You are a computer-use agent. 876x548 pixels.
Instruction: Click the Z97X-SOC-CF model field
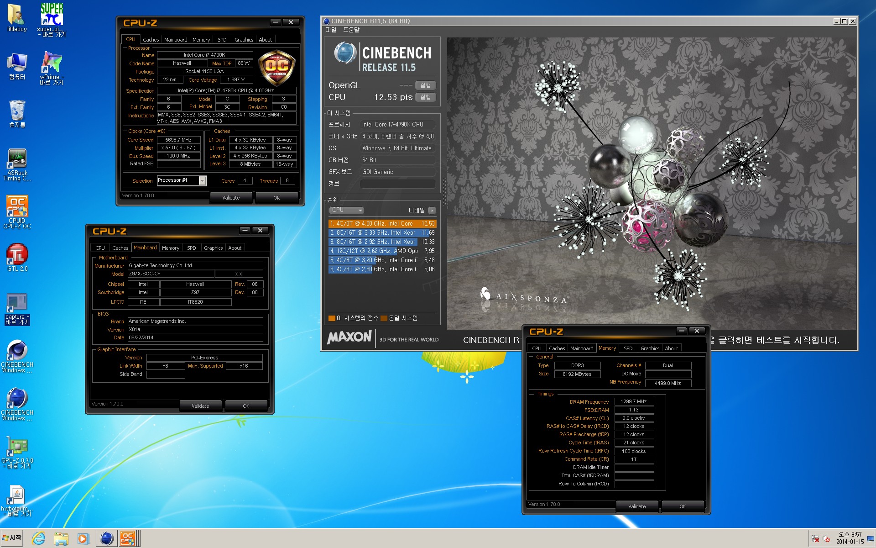171,274
